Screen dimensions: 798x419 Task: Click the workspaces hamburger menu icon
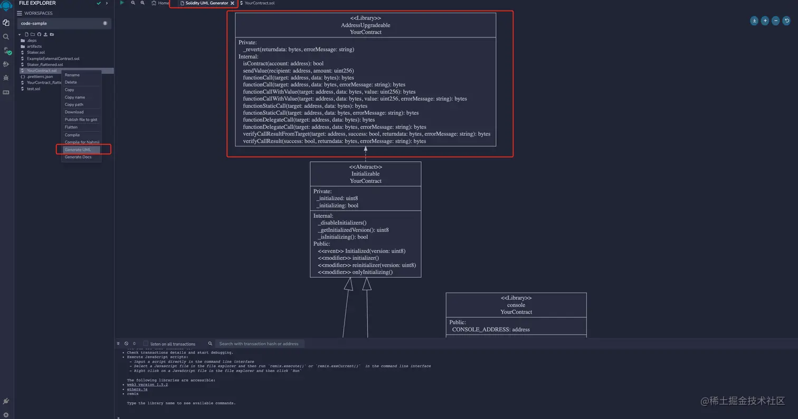(x=21, y=13)
